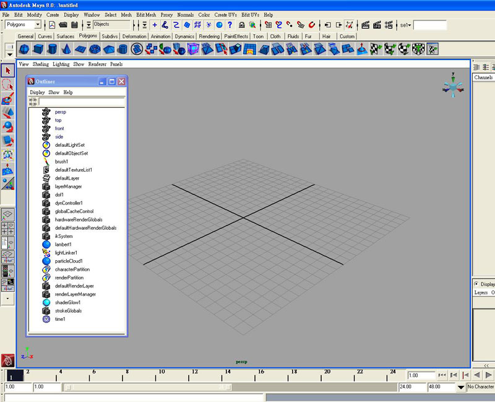Create a polygon cylinder from the shelf
The image size is (495, 402).
(53, 49)
